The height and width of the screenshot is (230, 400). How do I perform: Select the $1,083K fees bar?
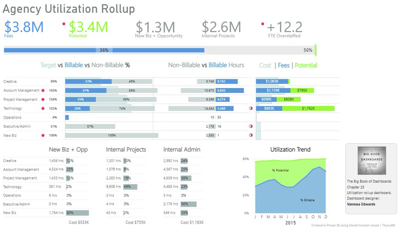272,81
